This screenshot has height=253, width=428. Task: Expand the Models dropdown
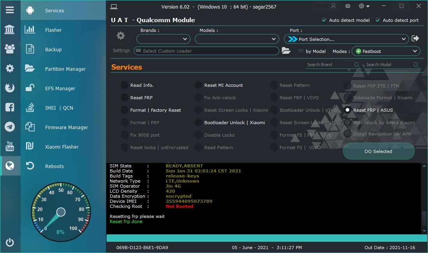(237, 39)
